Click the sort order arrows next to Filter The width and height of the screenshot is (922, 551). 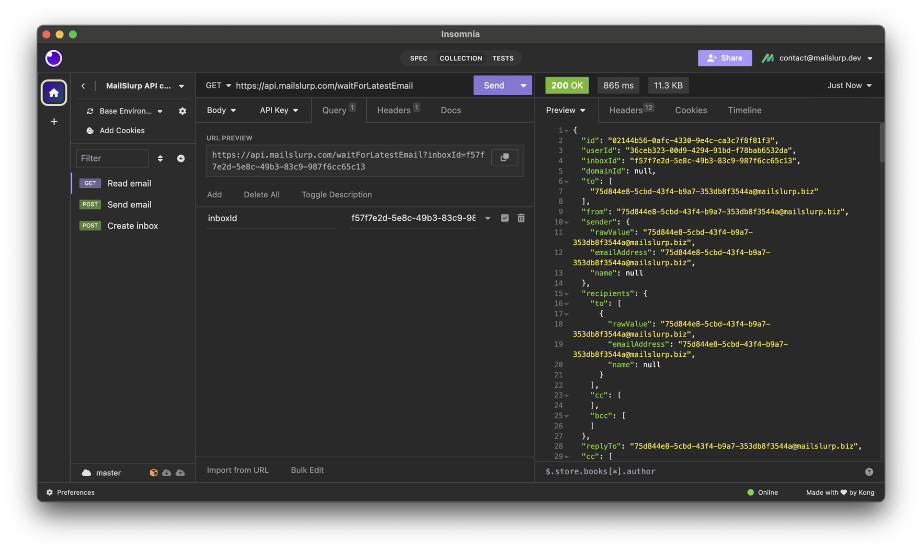[x=160, y=158]
